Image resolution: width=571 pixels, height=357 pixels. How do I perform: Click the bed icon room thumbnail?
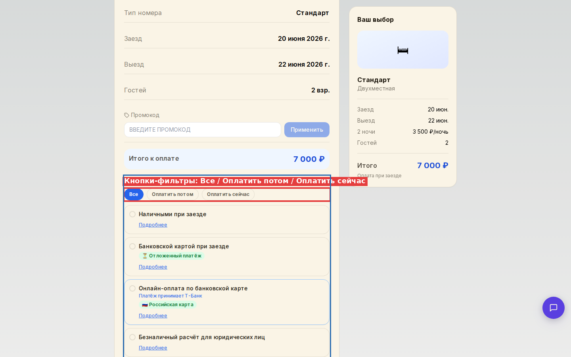[402, 50]
